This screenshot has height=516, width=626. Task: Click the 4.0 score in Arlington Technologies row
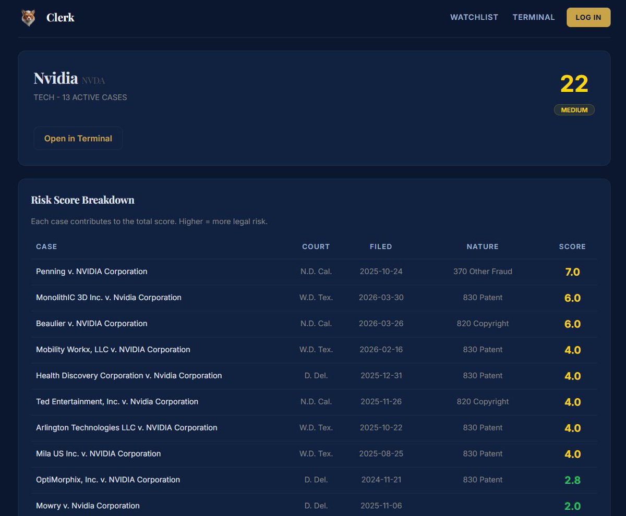572,428
